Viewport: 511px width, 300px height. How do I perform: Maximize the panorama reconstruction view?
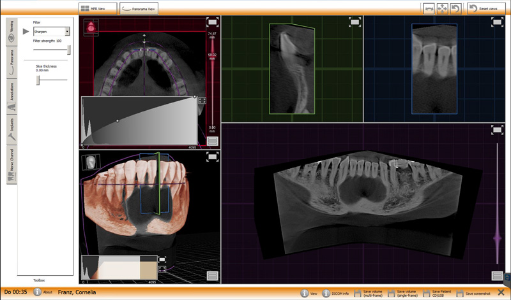pos(497,129)
